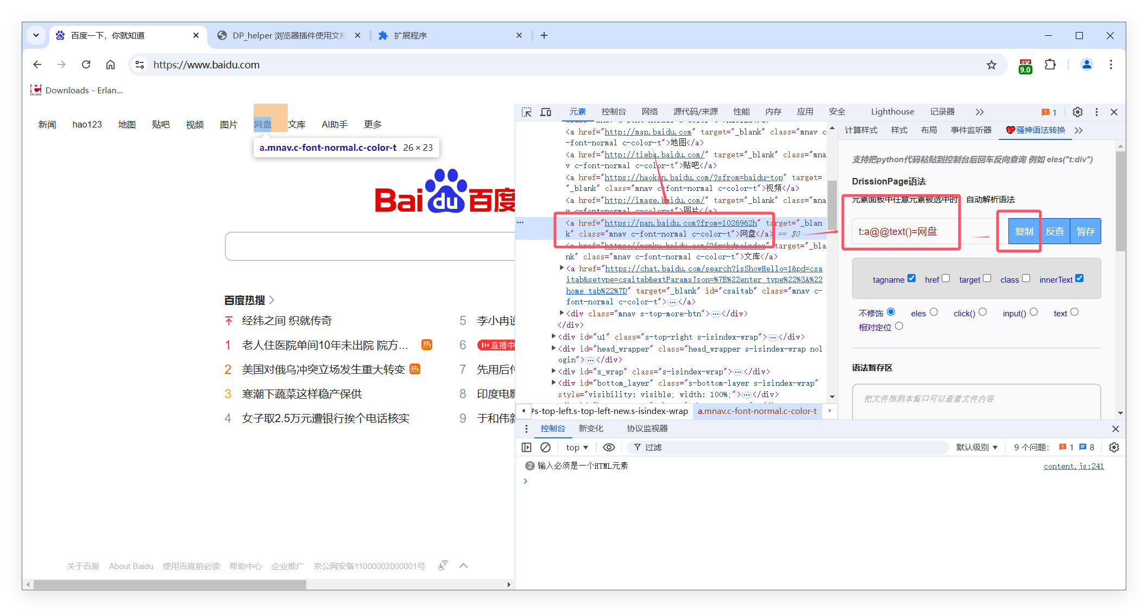Open the tab search dropdown arrow
Screen dimensions: 1148x612
coord(36,35)
